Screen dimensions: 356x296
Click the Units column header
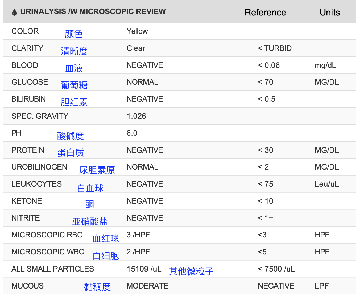[330, 13]
